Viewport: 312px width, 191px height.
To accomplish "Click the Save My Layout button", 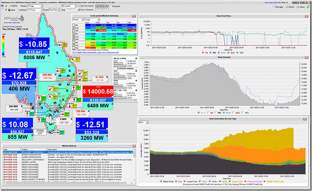I will tap(86, 6).
